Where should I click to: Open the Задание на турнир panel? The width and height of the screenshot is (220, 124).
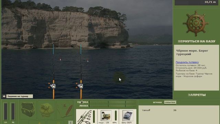point(20,96)
